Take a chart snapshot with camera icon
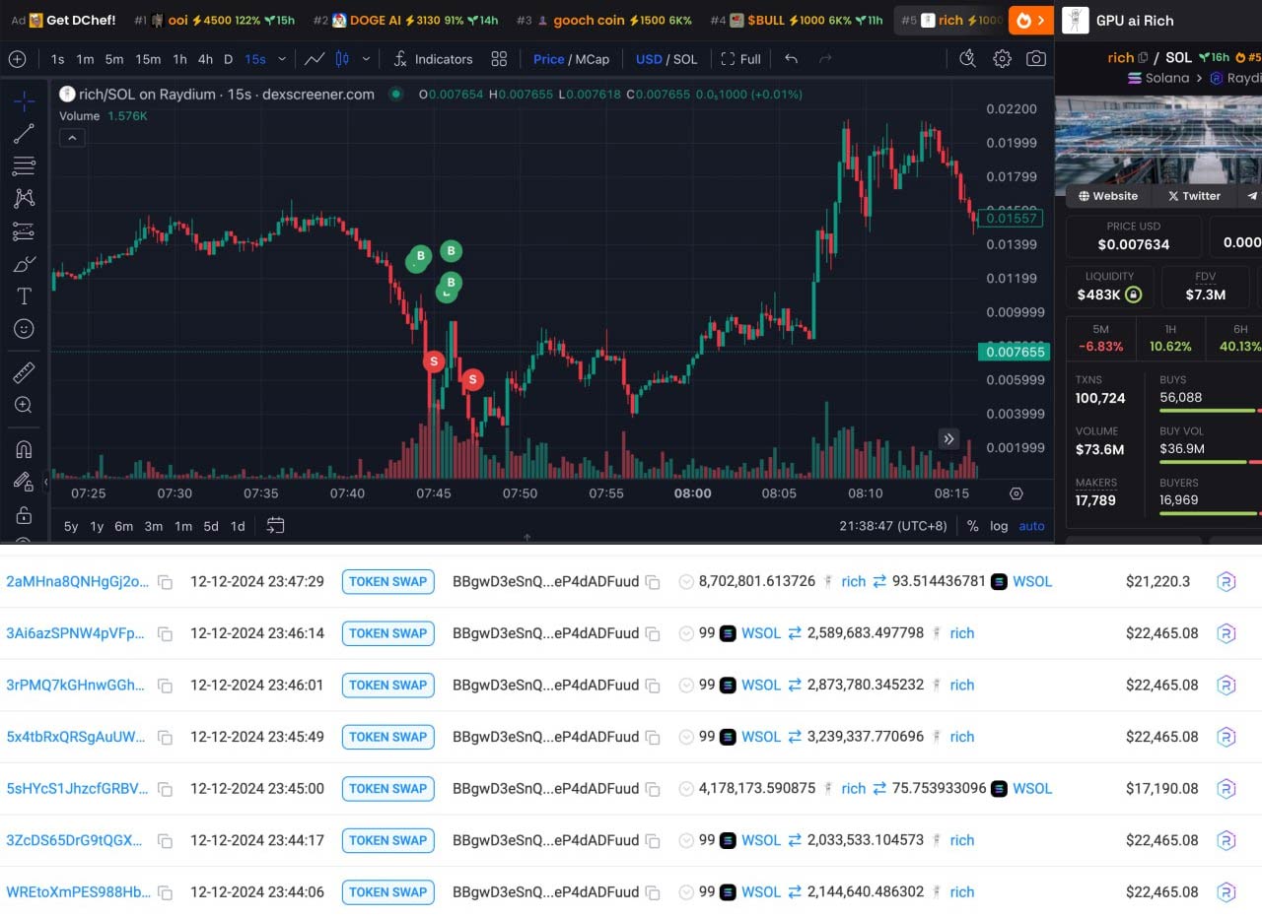The width and height of the screenshot is (1262, 917). point(1036,59)
